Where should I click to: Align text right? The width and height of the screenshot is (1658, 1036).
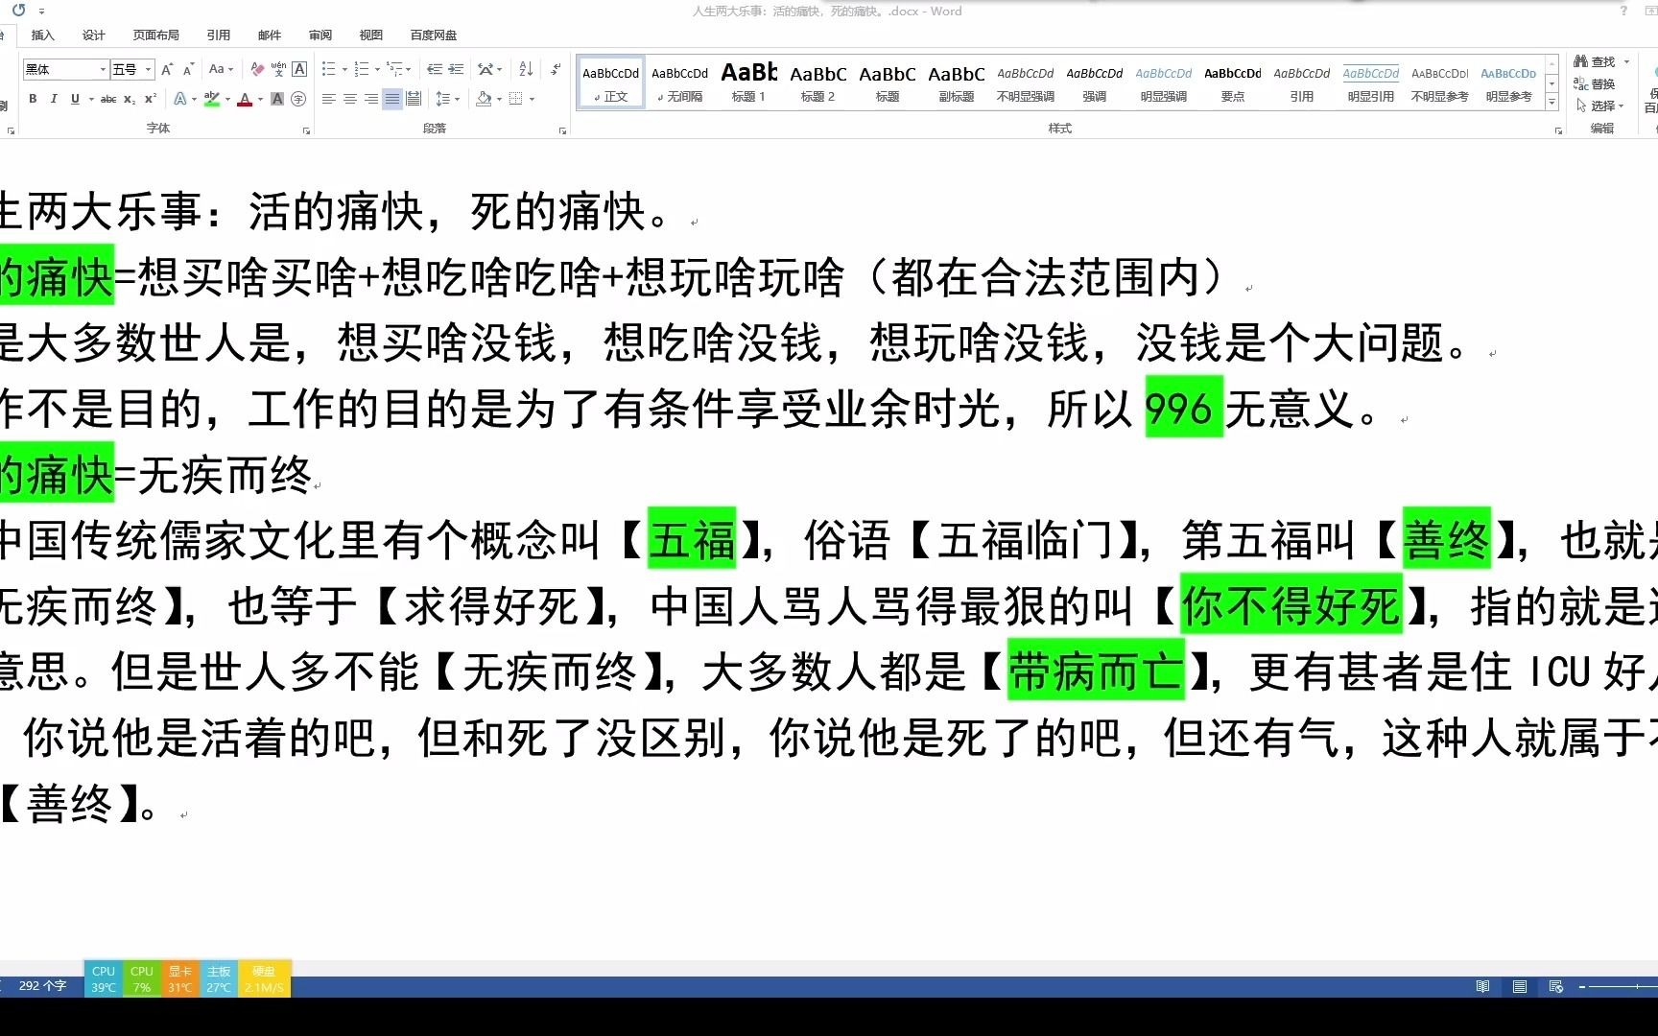click(371, 99)
